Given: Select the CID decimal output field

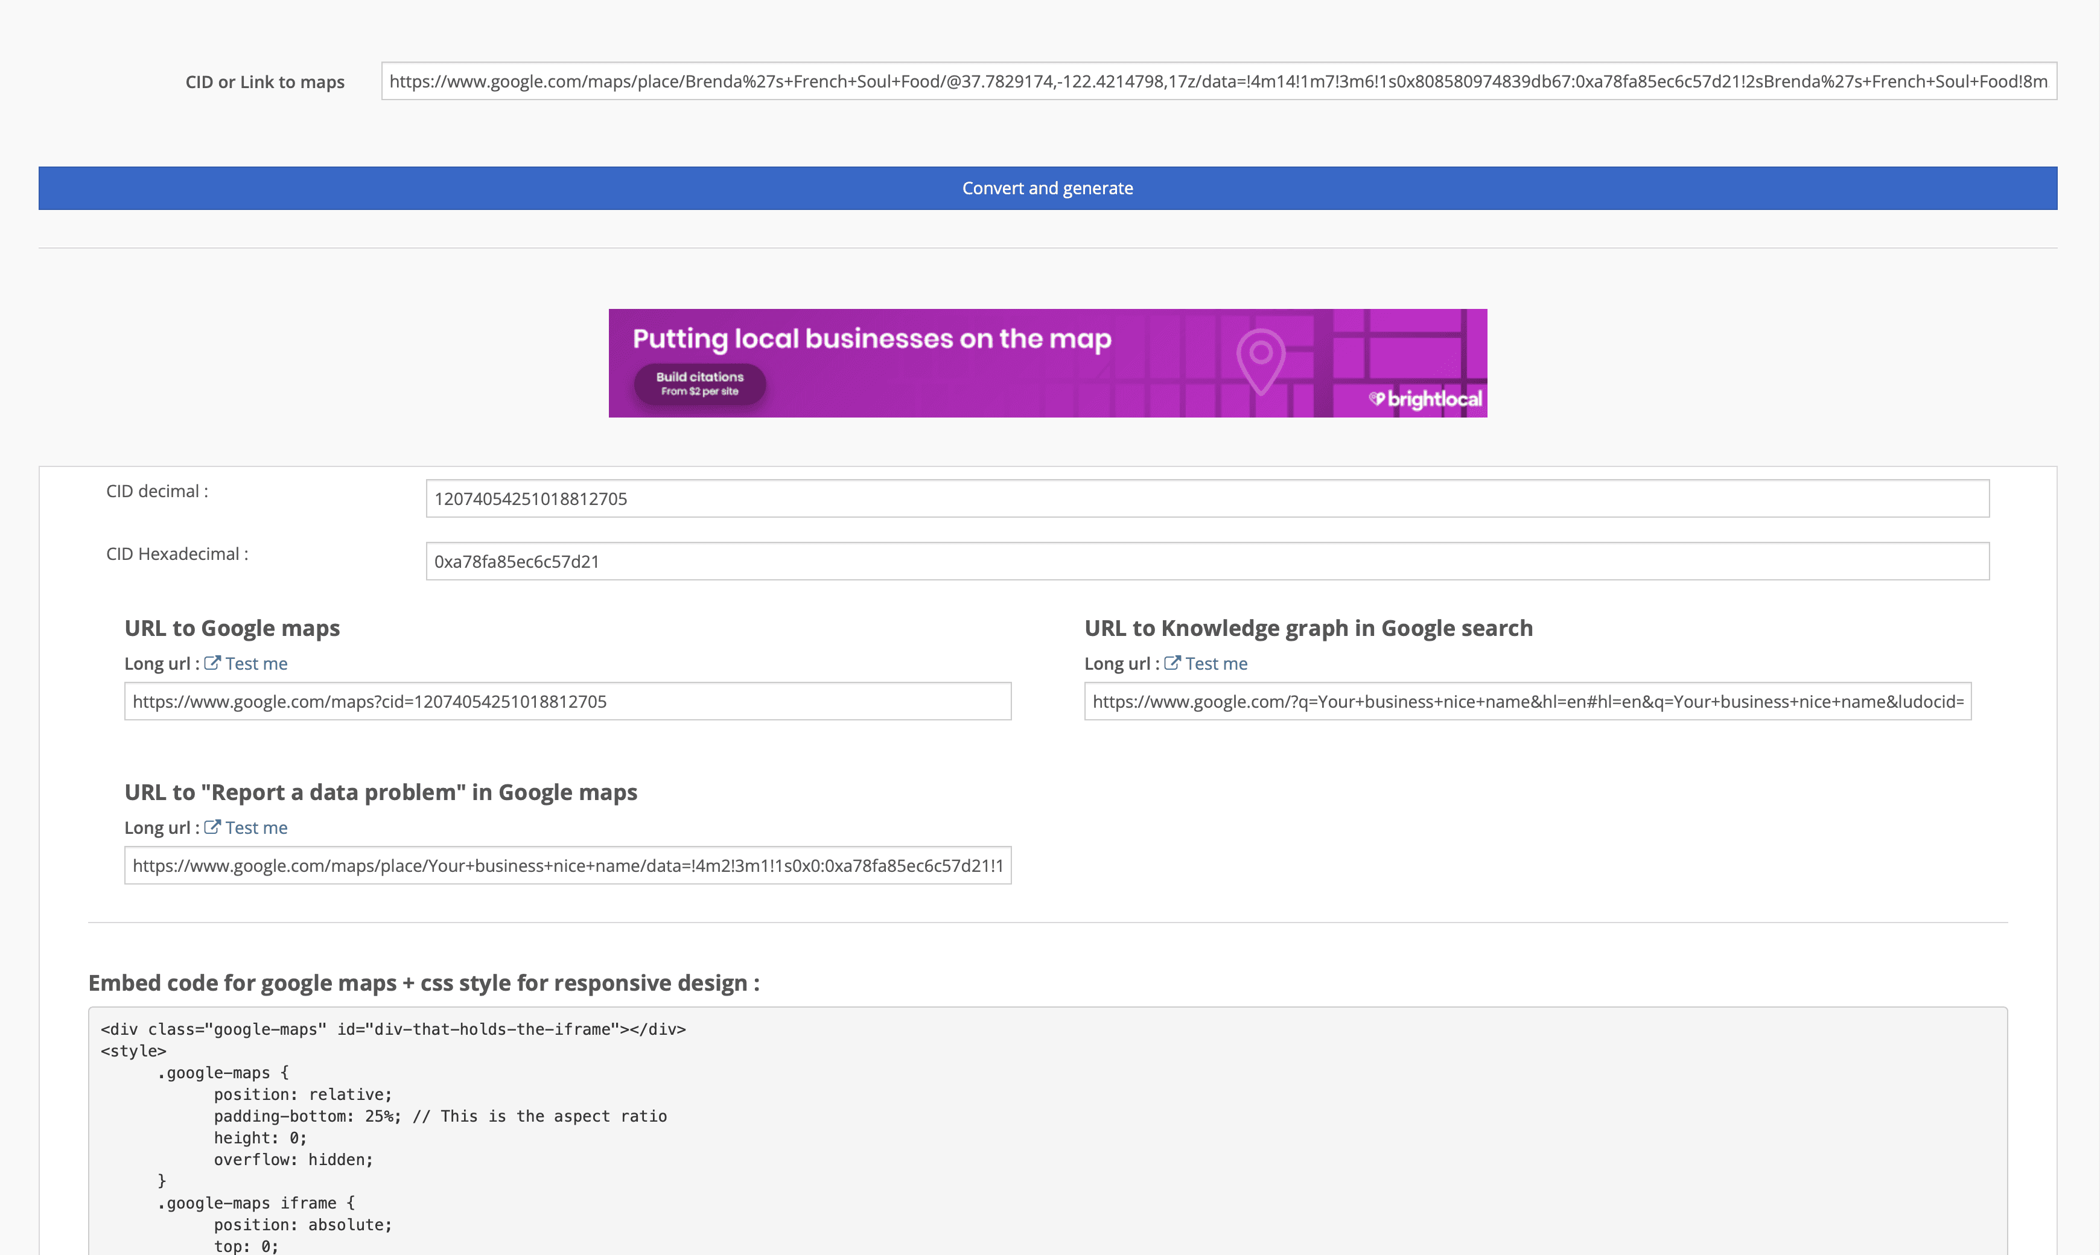Looking at the screenshot, I should (1207, 499).
